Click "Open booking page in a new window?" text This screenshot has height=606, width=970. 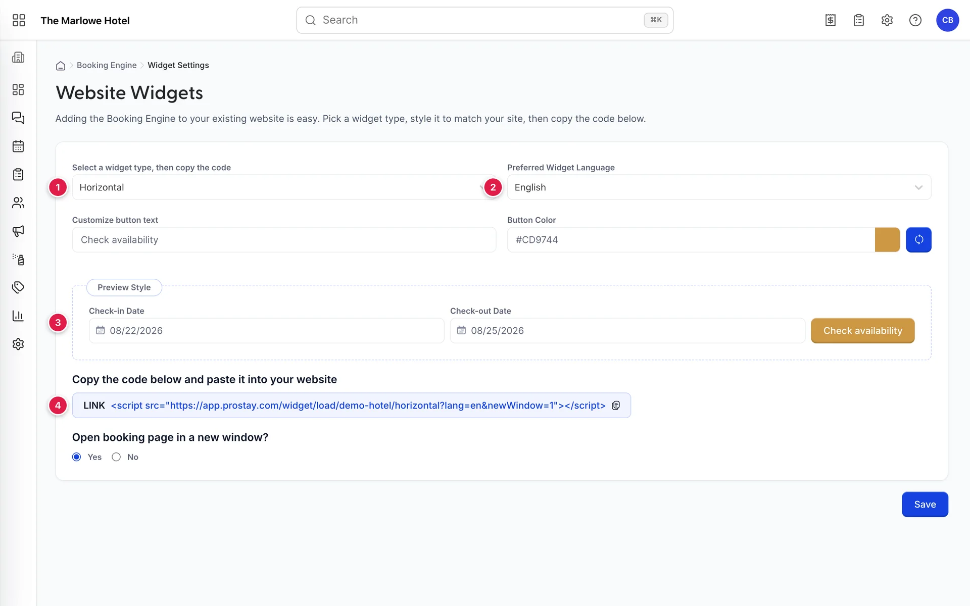tap(170, 437)
